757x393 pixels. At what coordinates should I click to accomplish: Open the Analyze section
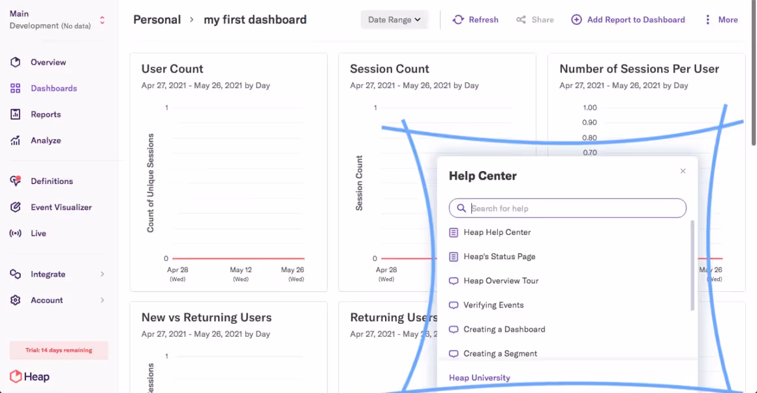[x=46, y=140]
